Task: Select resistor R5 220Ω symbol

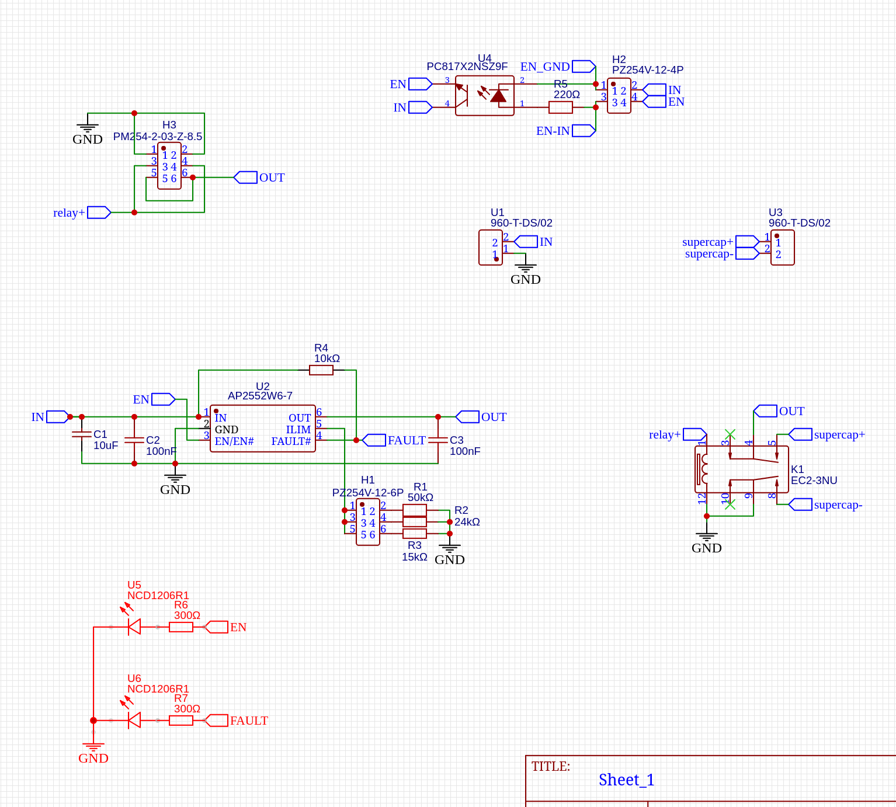Action: (x=561, y=107)
